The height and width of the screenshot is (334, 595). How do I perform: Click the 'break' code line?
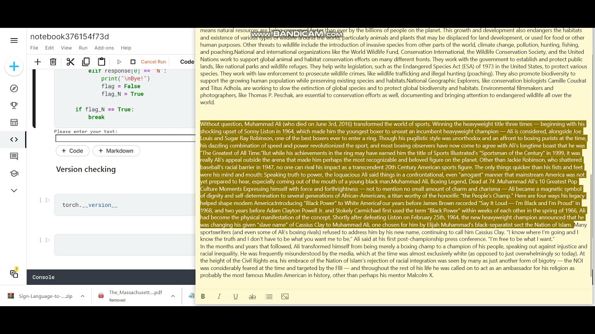96,117
